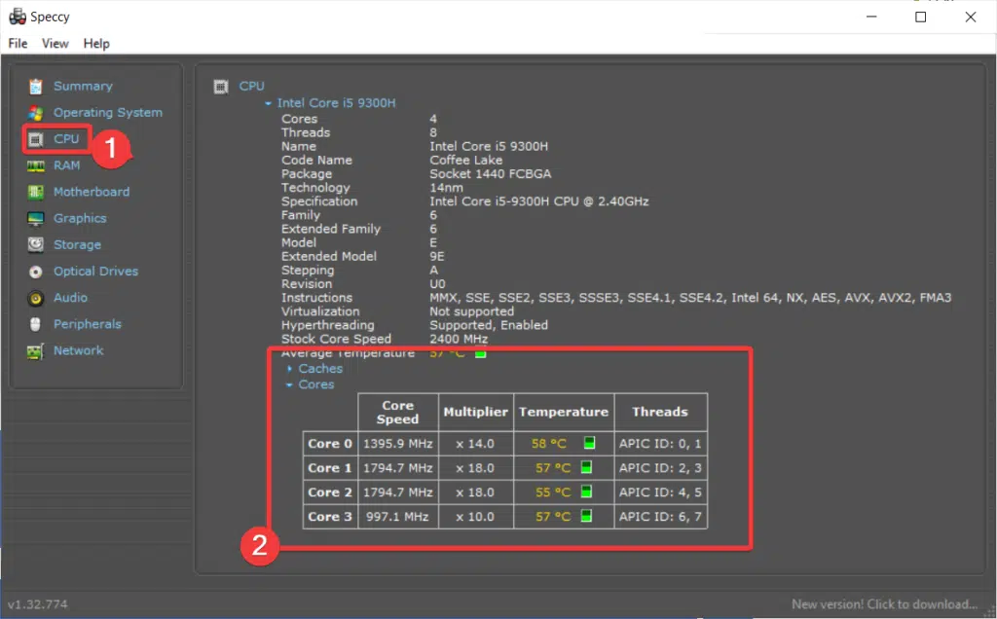The image size is (997, 619).
Task: Click Core 1 temperature indicator icon
Action: 586,467
